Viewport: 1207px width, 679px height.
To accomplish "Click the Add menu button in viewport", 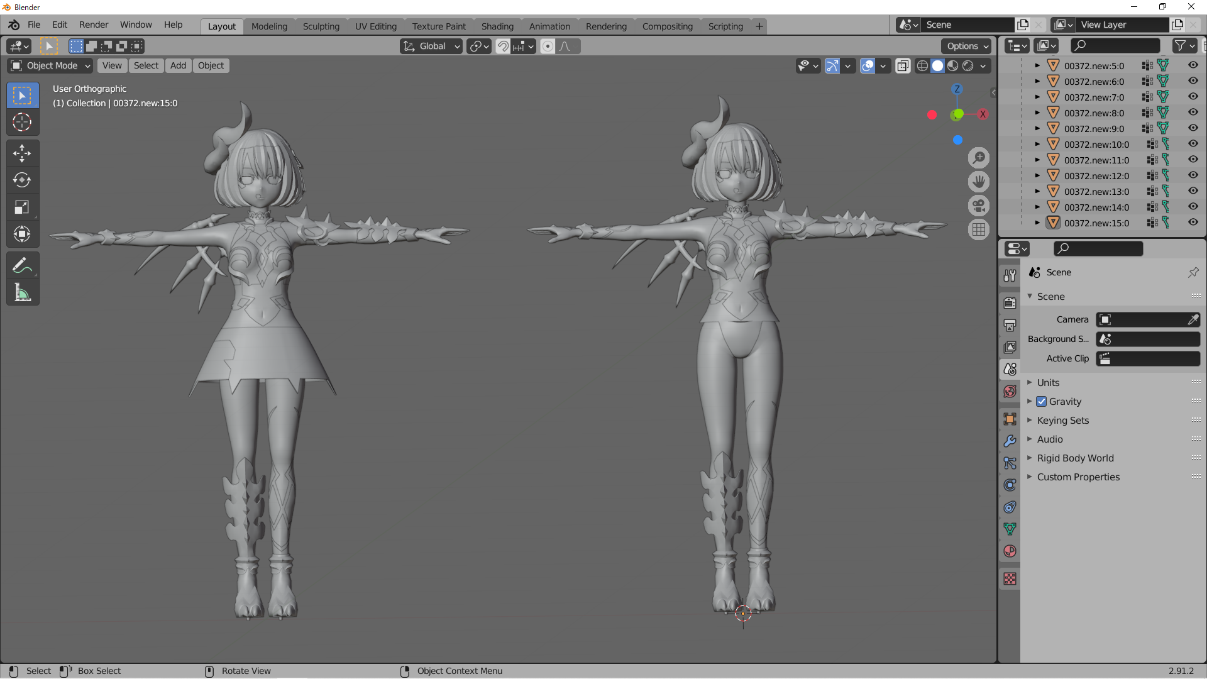I will 178,65.
